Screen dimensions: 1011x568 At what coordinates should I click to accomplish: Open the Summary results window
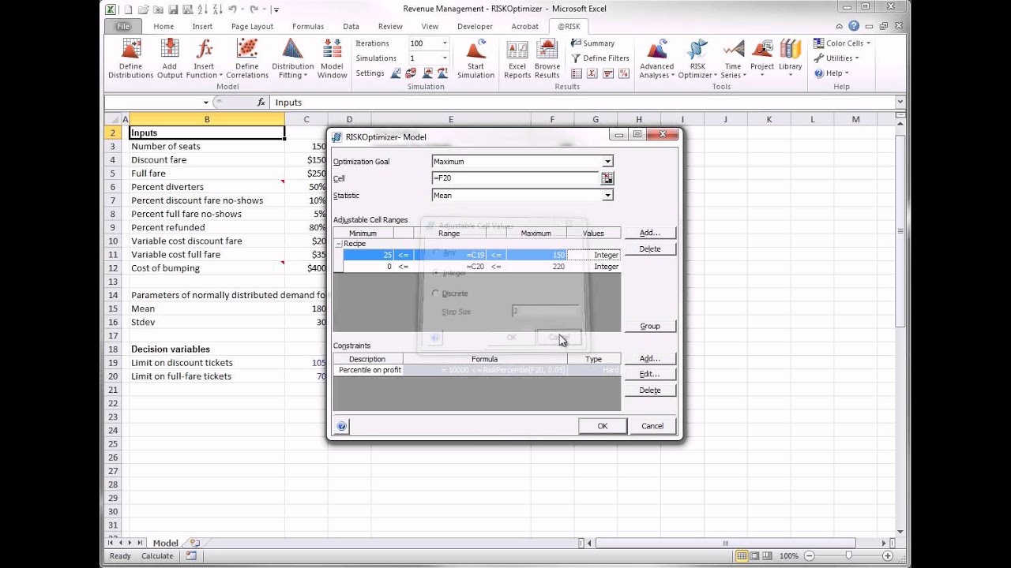[592, 43]
